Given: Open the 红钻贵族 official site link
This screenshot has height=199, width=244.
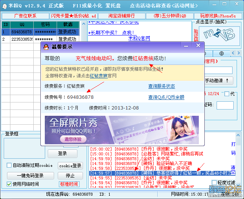Looking at the screenshot, I should (98, 76).
